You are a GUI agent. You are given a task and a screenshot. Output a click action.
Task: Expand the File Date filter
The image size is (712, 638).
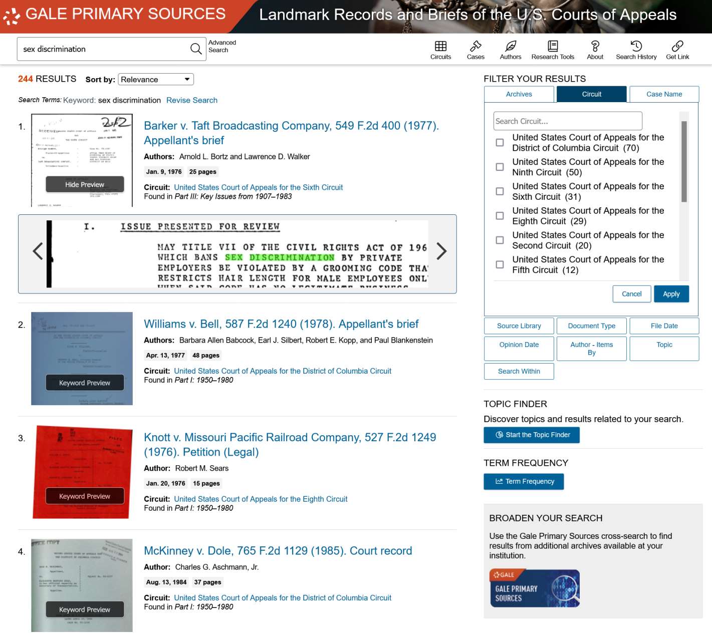(664, 326)
